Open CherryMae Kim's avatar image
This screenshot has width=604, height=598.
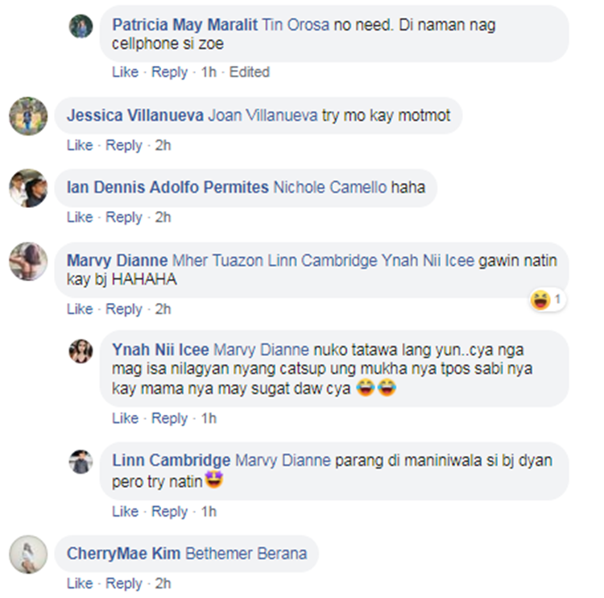pos(28,554)
